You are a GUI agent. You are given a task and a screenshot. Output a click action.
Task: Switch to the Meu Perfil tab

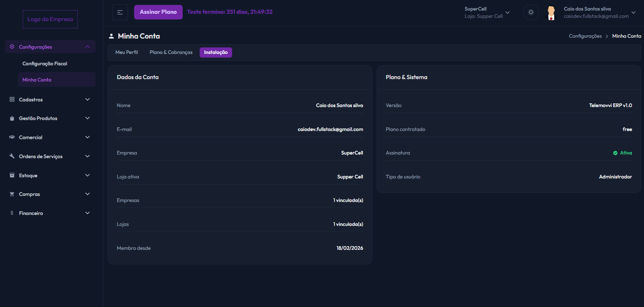[x=127, y=52]
